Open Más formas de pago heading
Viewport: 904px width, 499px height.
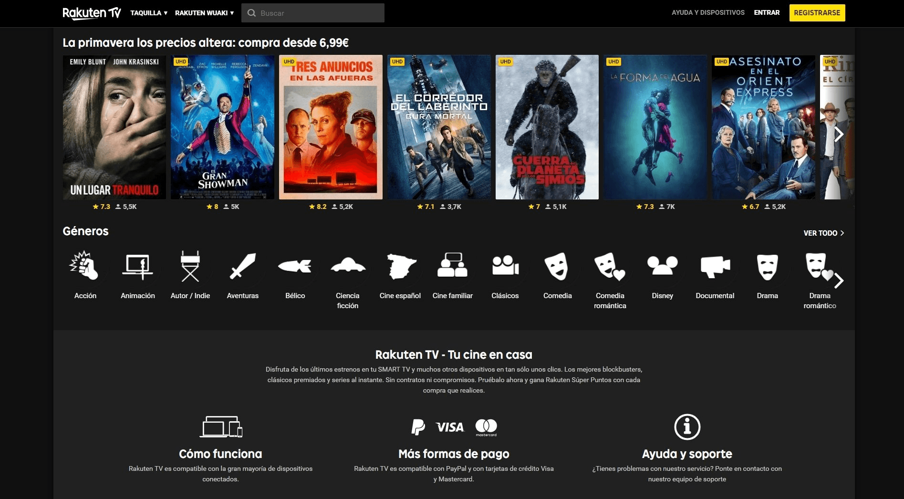[454, 454]
